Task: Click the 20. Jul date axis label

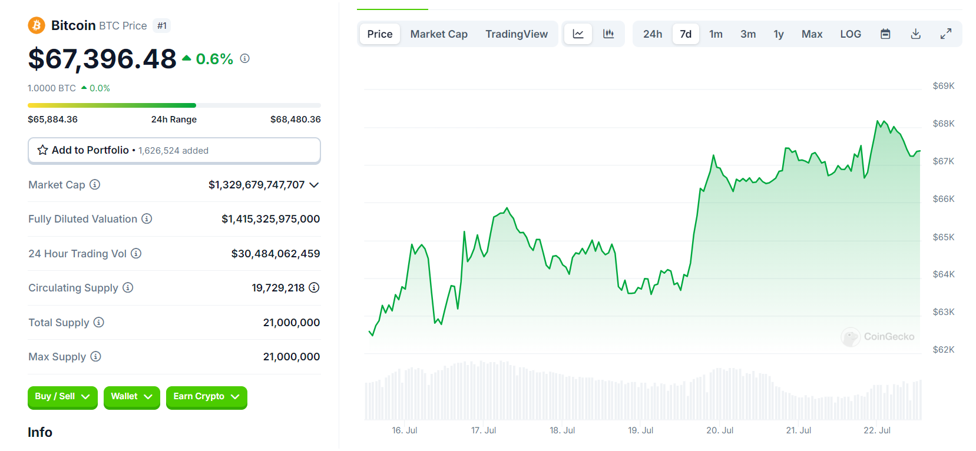Action: coord(720,430)
